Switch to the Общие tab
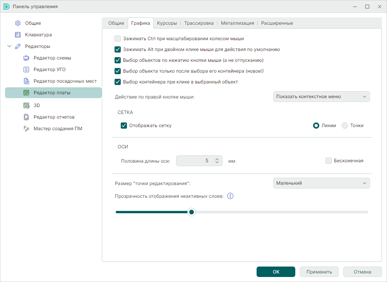 click(116, 23)
